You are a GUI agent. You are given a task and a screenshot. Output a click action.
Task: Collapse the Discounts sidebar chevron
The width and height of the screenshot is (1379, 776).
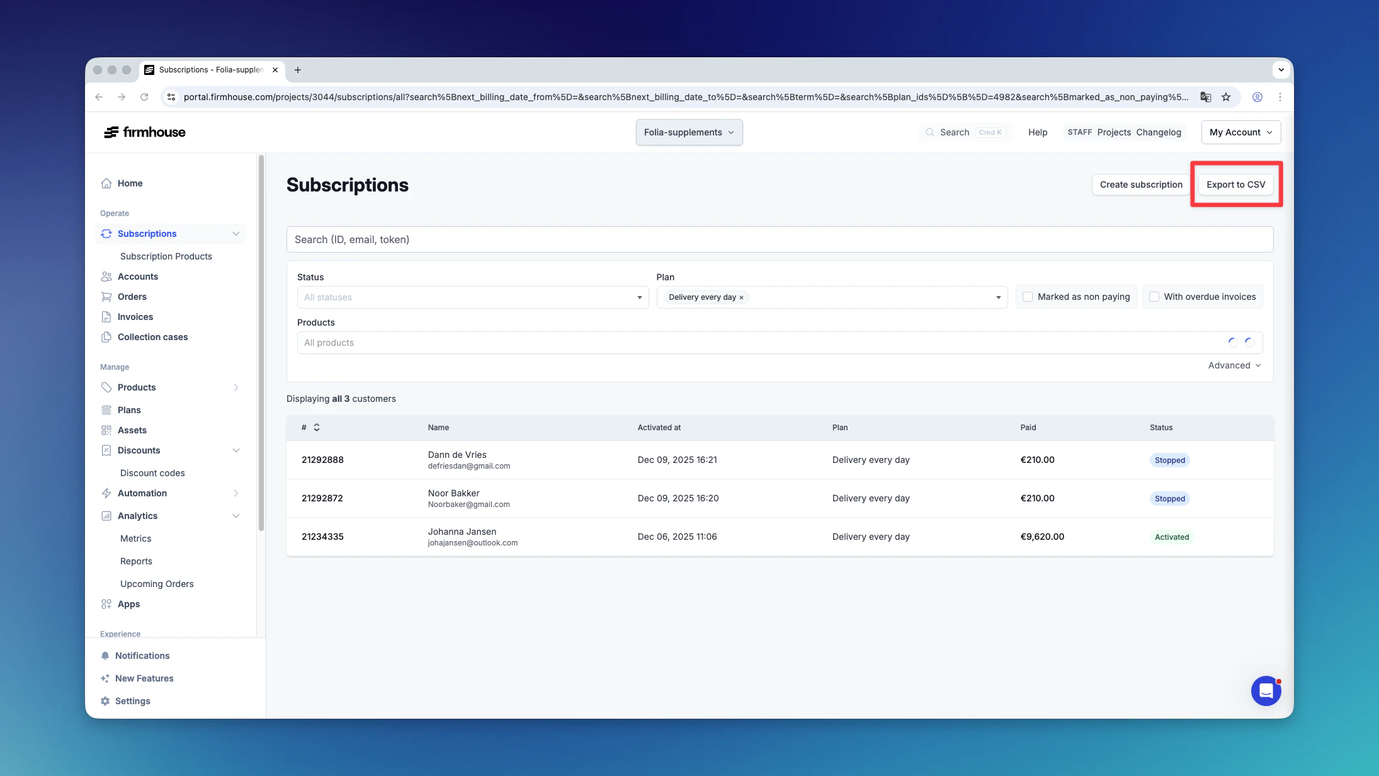point(236,450)
